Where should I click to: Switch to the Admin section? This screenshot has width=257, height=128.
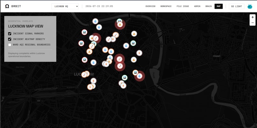(x=197, y=6)
